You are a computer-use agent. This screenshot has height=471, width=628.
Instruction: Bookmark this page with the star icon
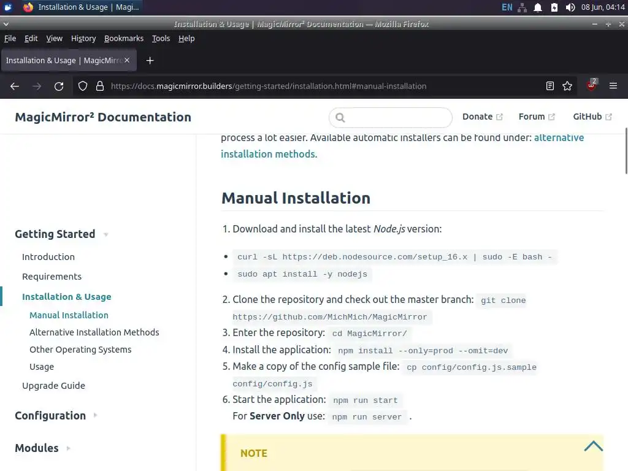pos(567,86)
